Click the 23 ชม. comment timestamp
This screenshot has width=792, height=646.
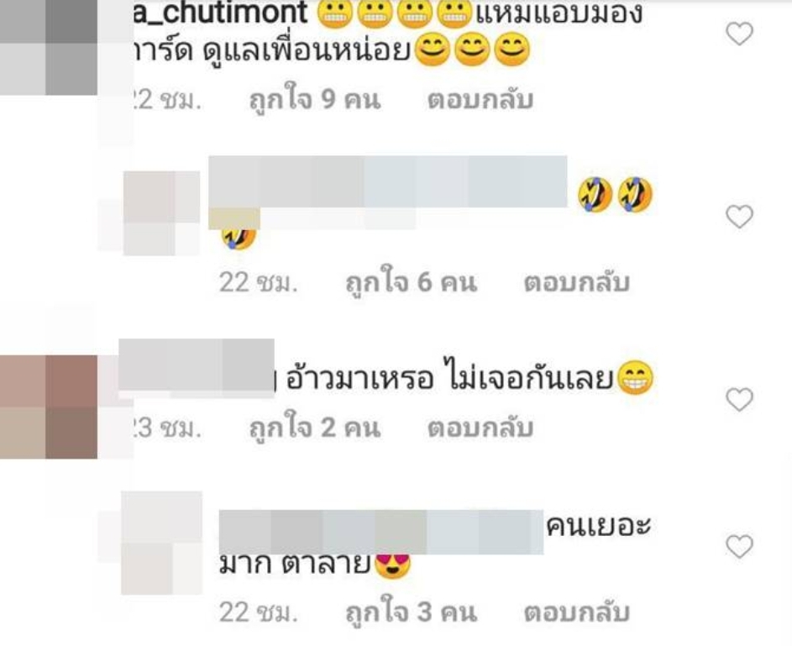(166, 428)
